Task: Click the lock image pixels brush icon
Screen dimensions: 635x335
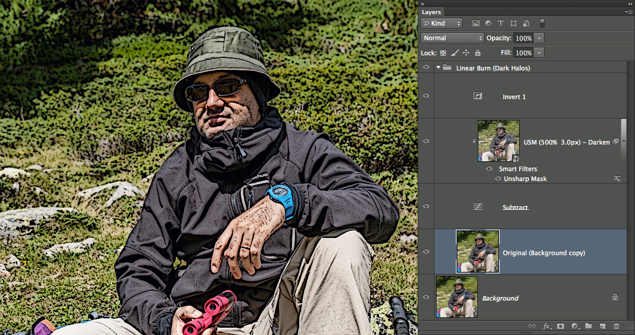Action: tap(455, 53)
